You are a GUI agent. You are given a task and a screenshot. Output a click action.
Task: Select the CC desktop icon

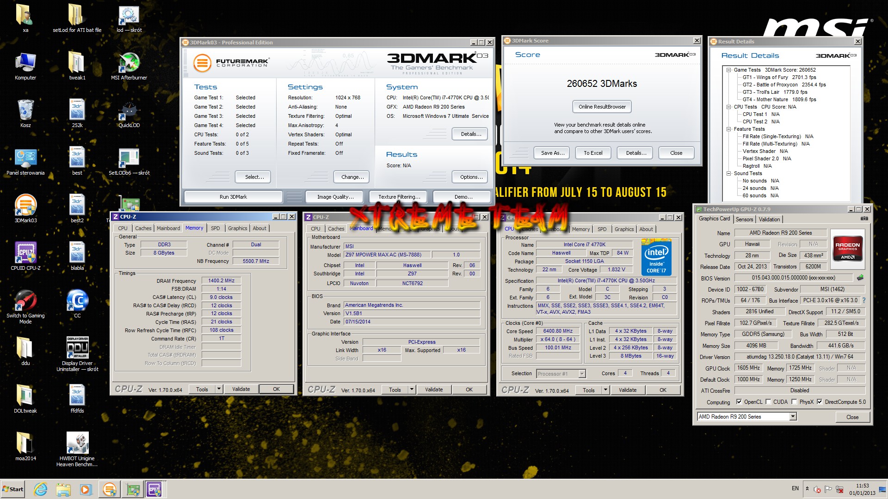[x=77, y=304]
